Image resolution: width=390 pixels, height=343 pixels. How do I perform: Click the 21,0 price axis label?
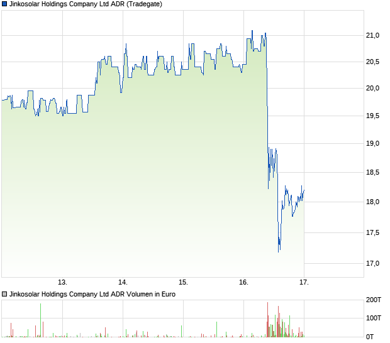click(x=372, y=36)
